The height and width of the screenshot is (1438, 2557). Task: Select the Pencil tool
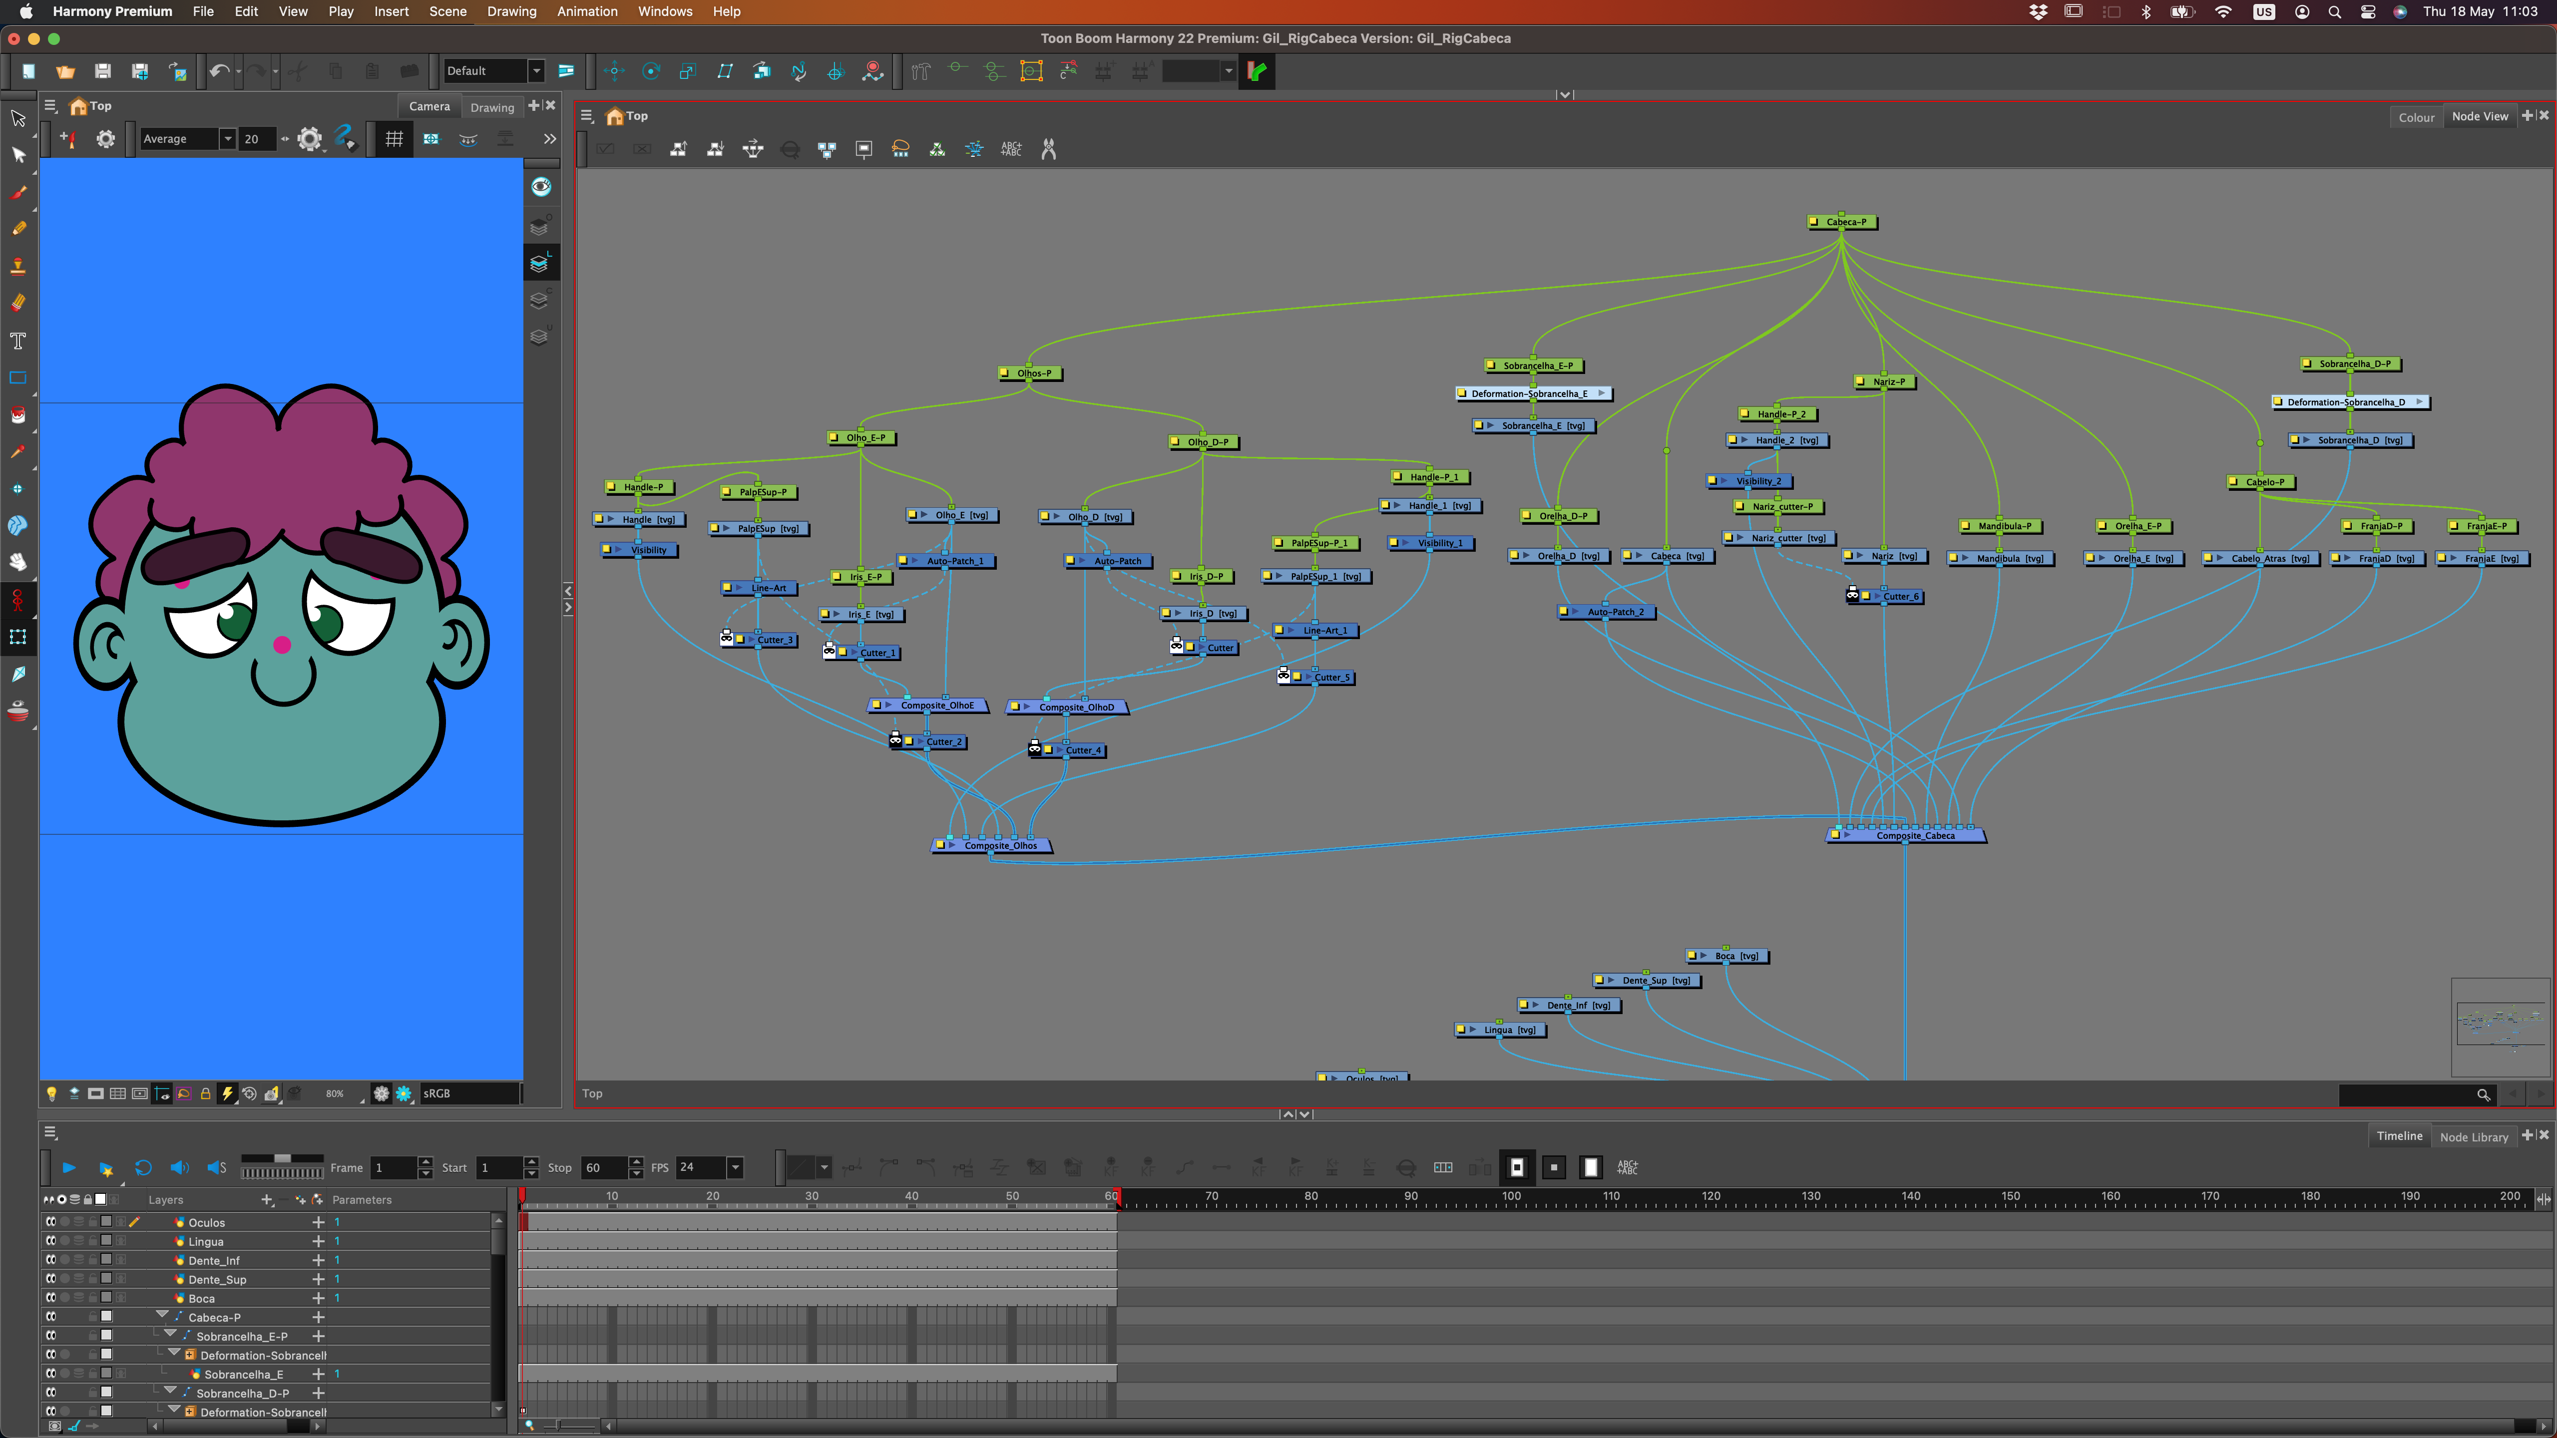pos(18,229)
